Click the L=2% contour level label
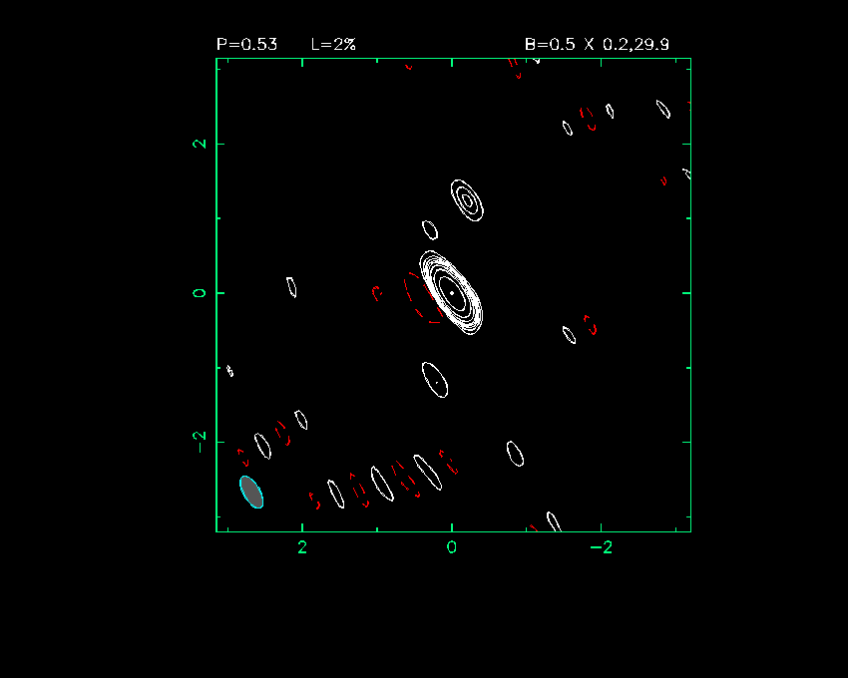848x678 pixels. pyautogui.click(x=333, y=44)
